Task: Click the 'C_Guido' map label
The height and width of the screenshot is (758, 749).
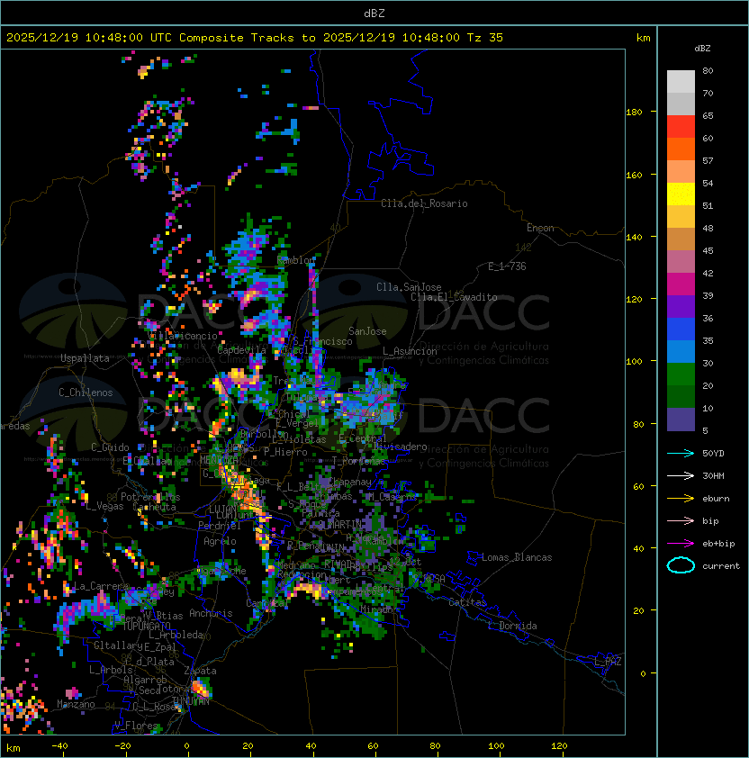Action: coord(110,447)
